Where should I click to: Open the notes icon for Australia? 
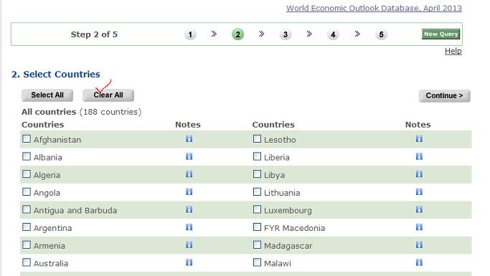pyautogui.click(x=189, y=262)
